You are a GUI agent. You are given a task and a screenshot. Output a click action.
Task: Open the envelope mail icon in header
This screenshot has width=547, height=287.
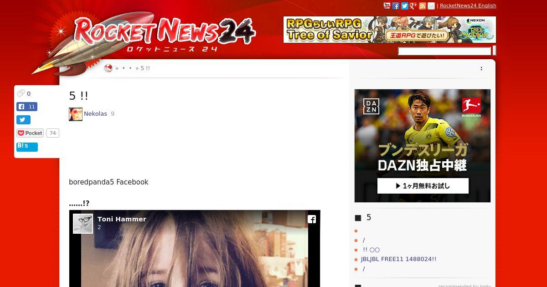tap(431, 6)
